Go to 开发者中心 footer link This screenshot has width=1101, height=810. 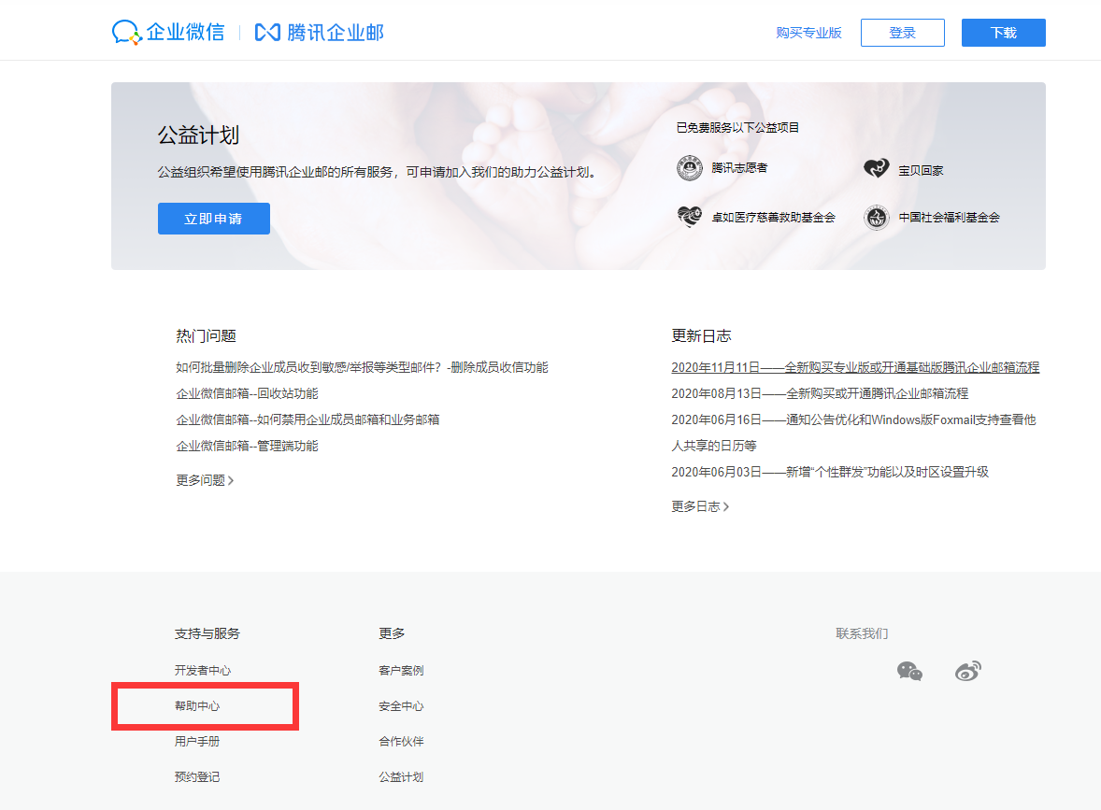203,670
